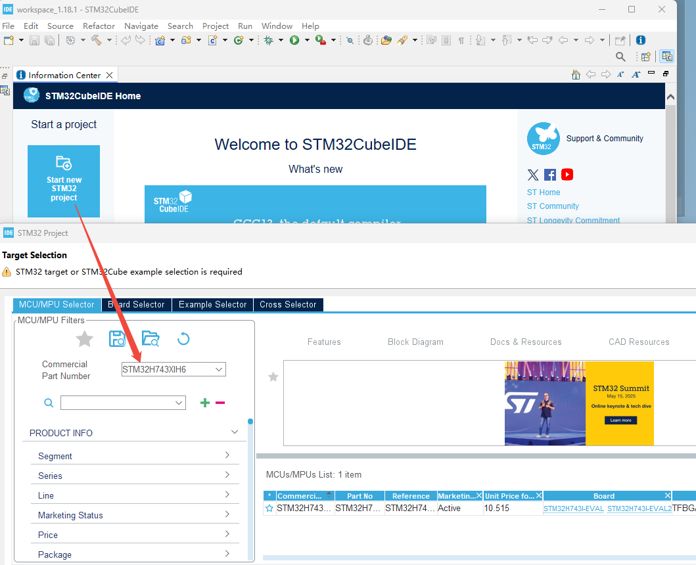
Task: Click the increase font size A icon
Action: click(x=636, y=74)
